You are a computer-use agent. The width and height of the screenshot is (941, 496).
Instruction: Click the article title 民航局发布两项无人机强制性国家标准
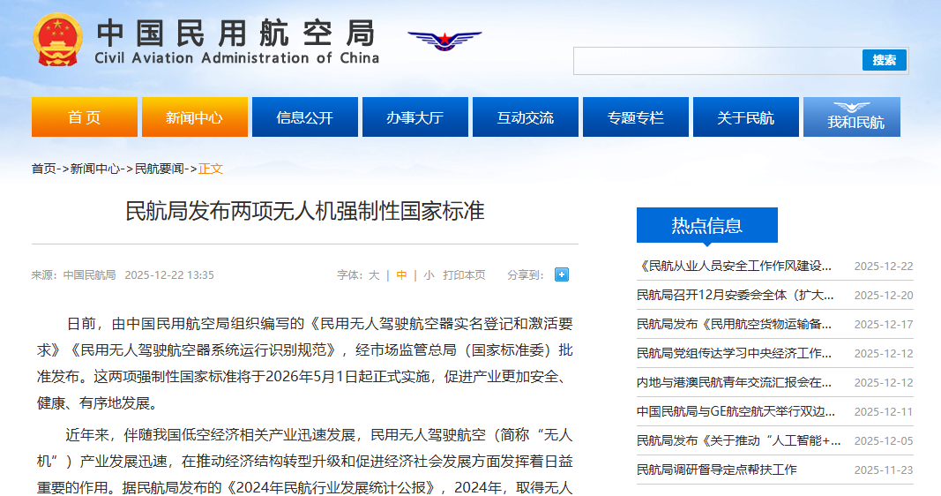tap(305, 211)
